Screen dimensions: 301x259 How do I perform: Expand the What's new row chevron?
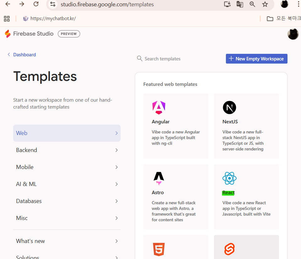[117, 241]
